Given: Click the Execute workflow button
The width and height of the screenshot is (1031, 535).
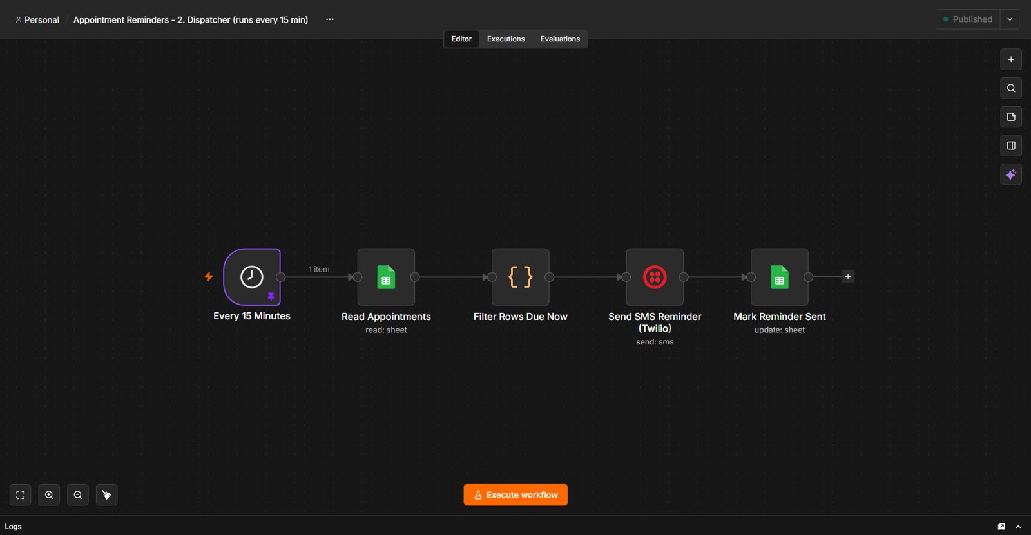Looking at the screenshot, I should (x=515, y=495).
